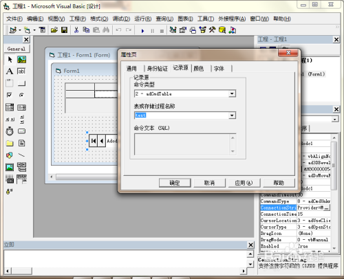Open Project Explorer from toolbar

pos(173,30)
